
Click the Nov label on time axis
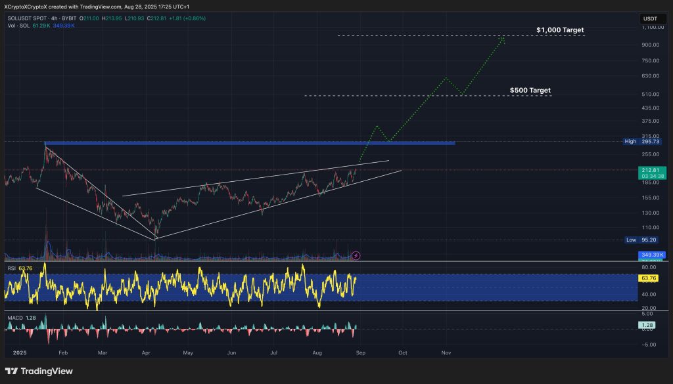(446, 352)
